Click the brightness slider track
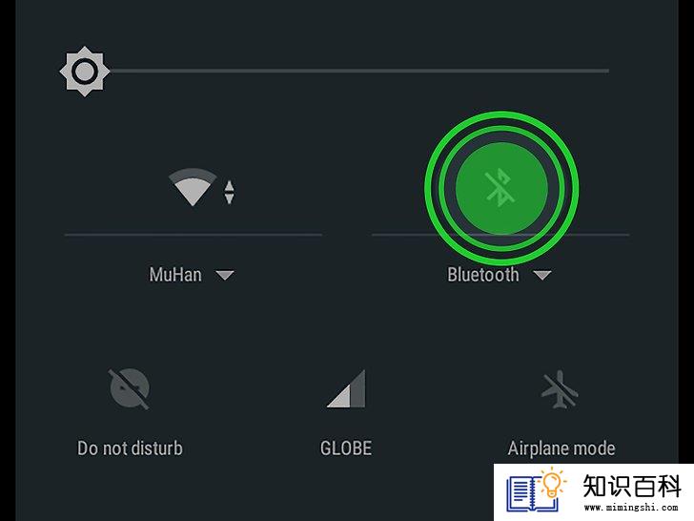Image resolution: width=694 pixels, height=521 pixels. click(x=359, y=71)
